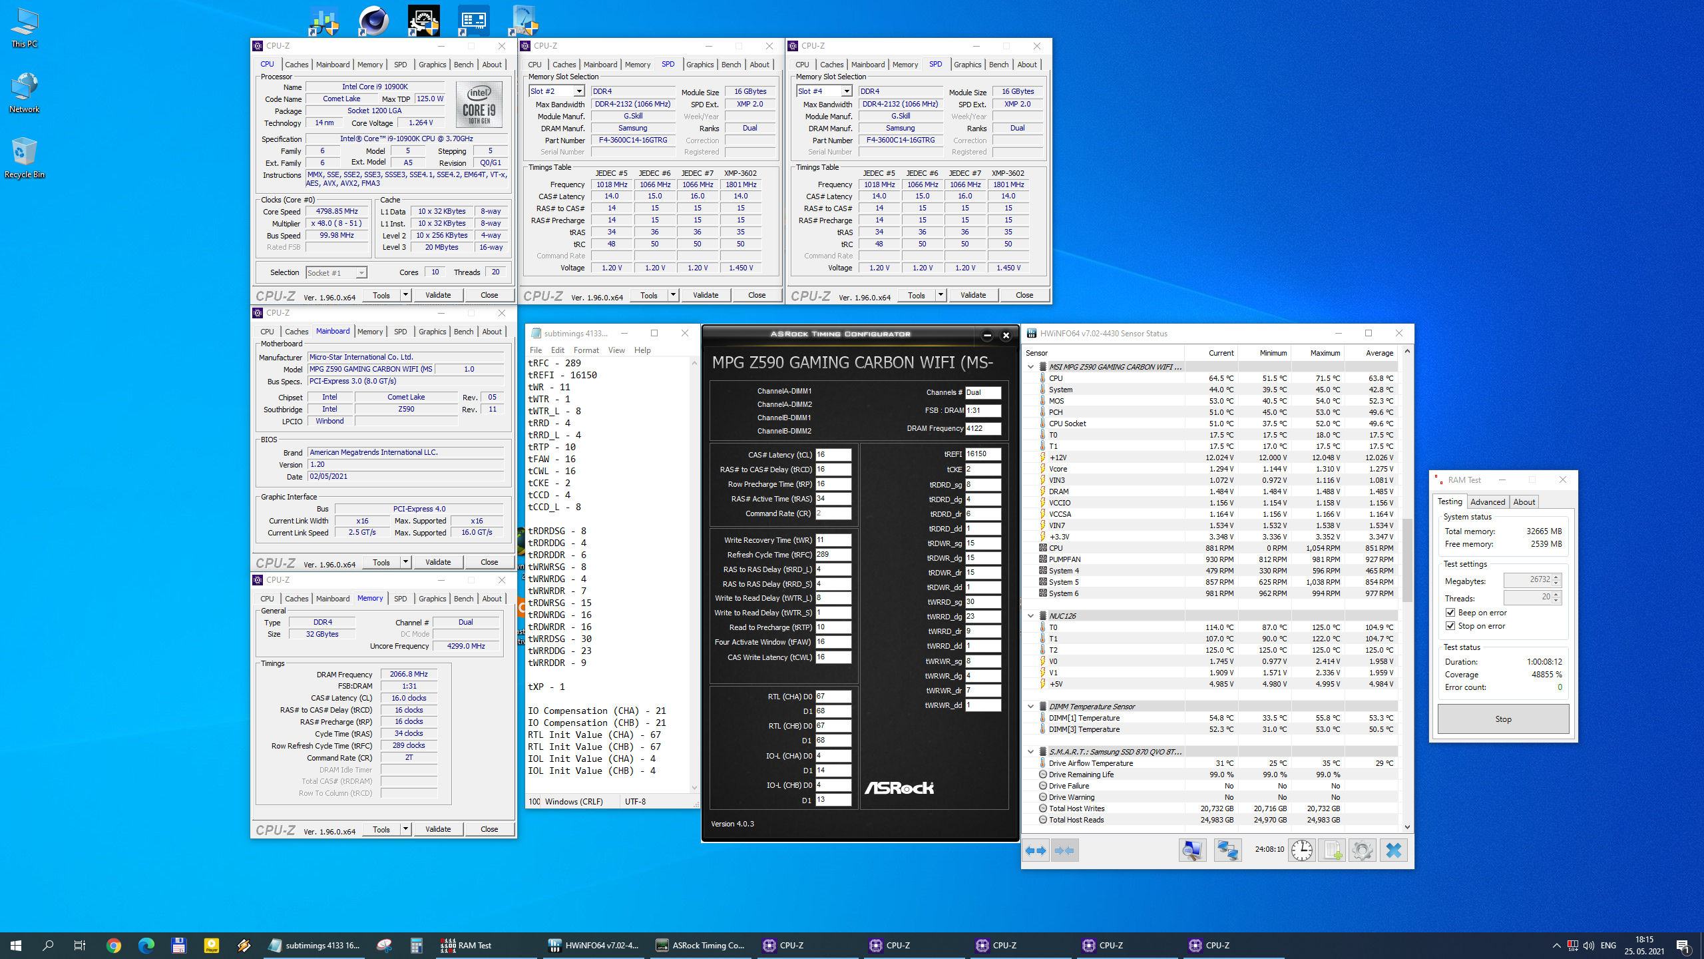The width and height of the screenshot is (1704, 959).
Task: Click Validate in CPU-Z Memory window
Action: pyautogui.click(x=437, y=829)
